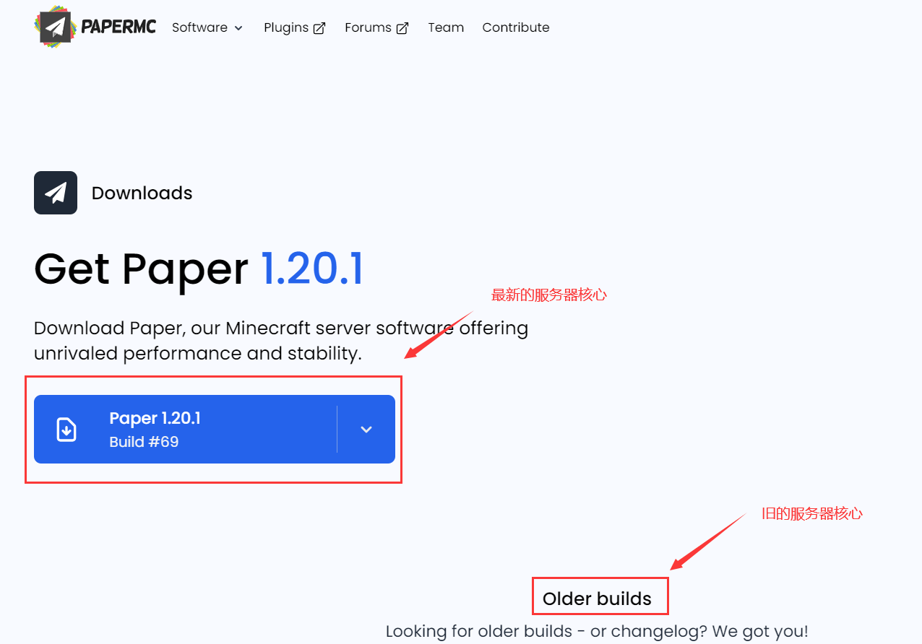Screen dimensions: 922x644
Task: Open the build dropdown arrow on the download button
Action: (366, 430)
